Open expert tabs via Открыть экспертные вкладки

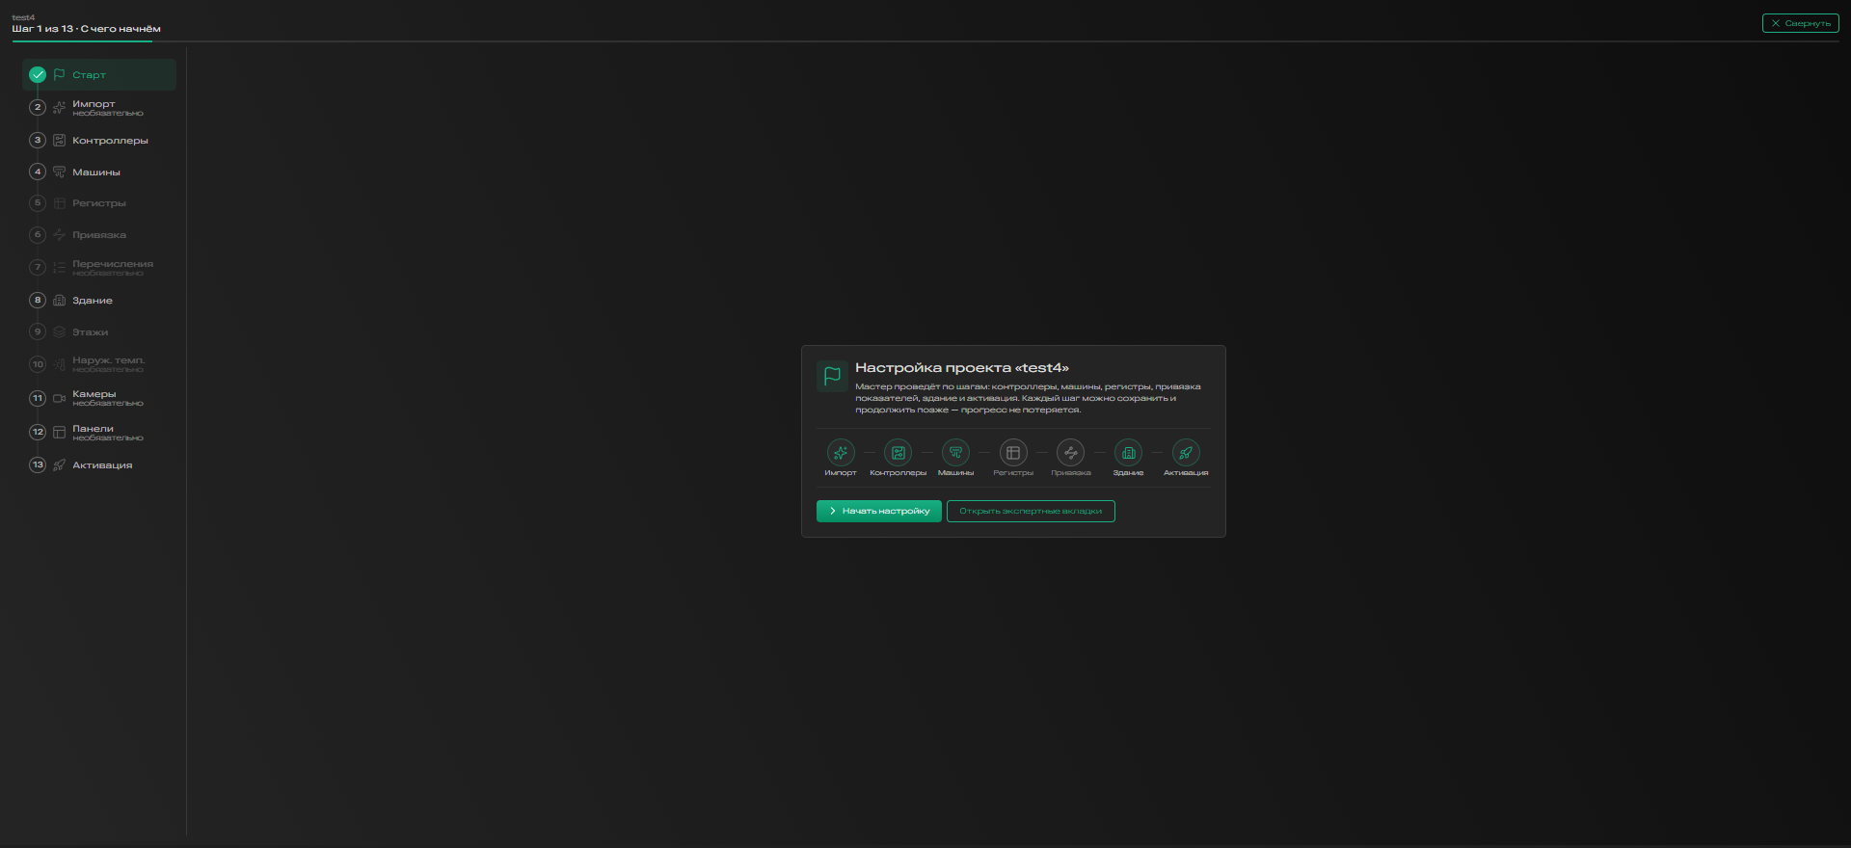[1031, 511]
